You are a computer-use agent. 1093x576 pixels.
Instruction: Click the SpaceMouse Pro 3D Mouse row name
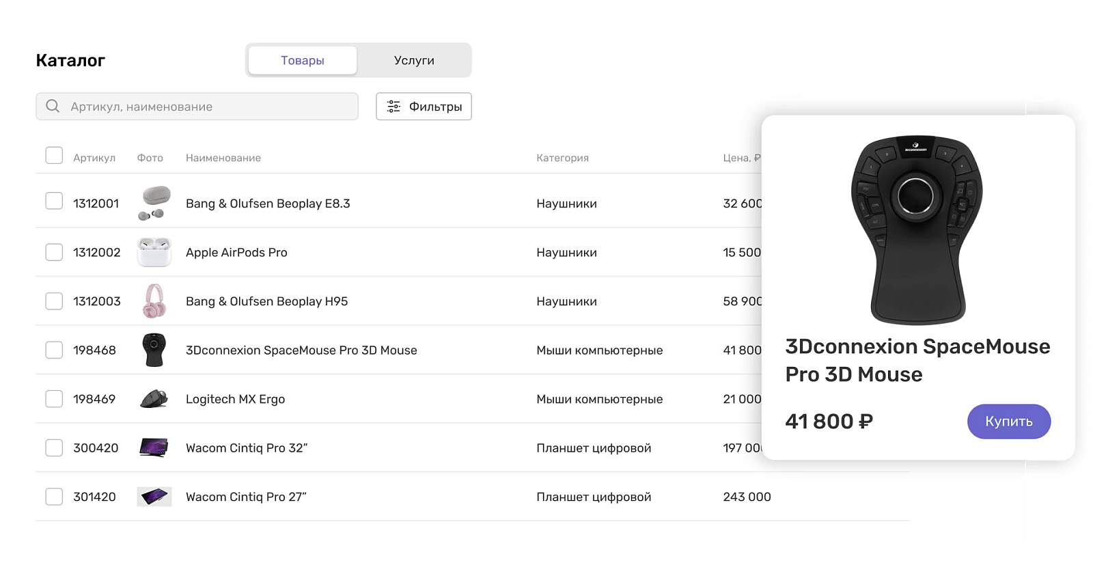tap(301, 351)
